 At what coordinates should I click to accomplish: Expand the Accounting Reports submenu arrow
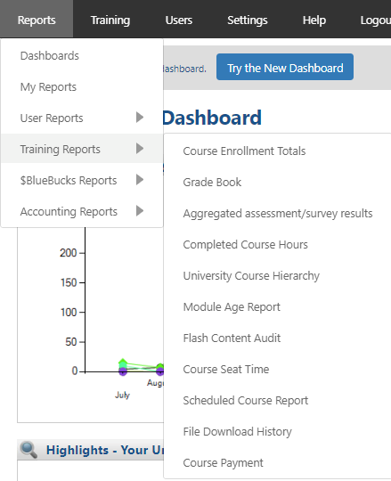coord(140,211)
